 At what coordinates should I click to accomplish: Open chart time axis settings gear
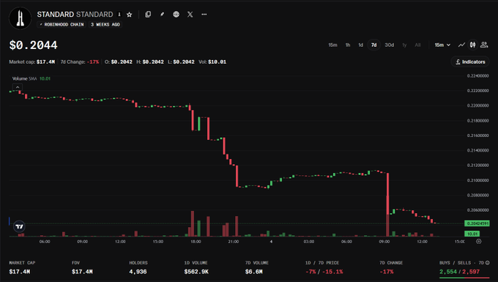click(x=479, y=242)
